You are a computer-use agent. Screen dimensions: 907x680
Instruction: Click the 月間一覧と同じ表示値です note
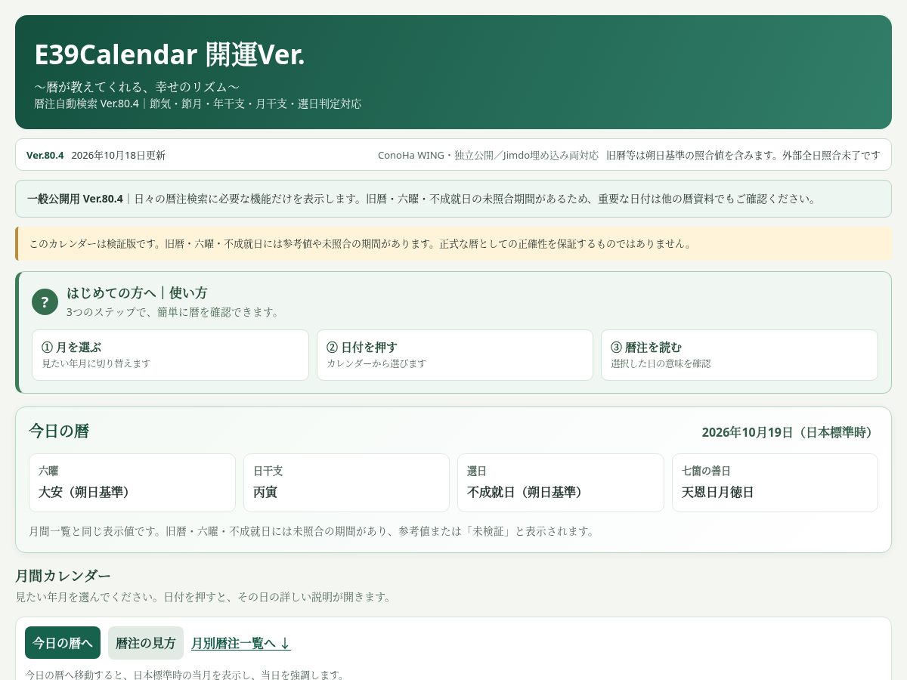tap(311, 531)
